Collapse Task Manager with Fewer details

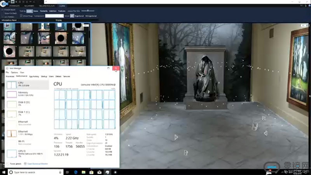pyautogui.click(x=16, y=164)
